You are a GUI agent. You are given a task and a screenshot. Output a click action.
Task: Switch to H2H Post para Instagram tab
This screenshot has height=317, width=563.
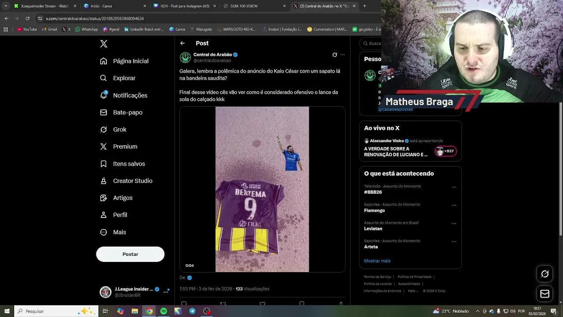point(185,6)
